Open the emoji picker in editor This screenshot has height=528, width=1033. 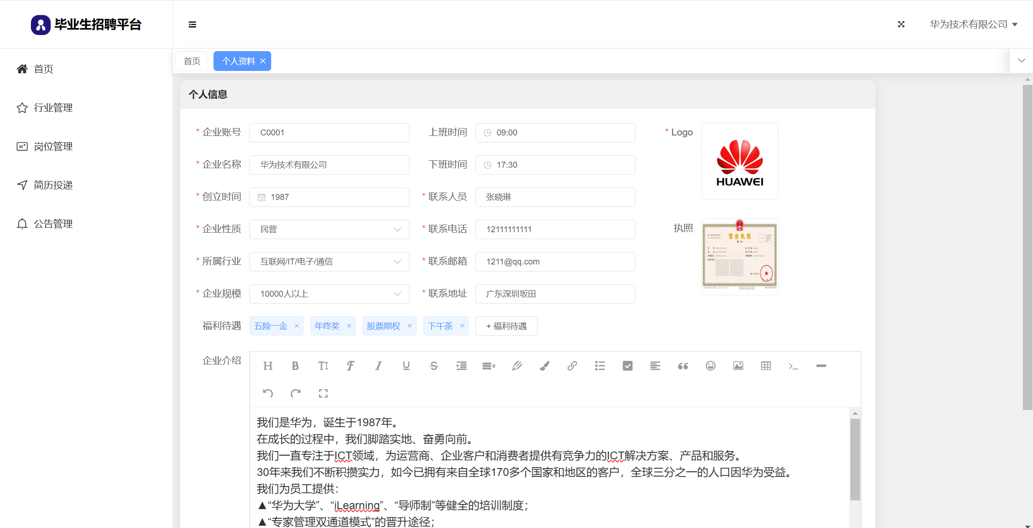click(710, 366)
